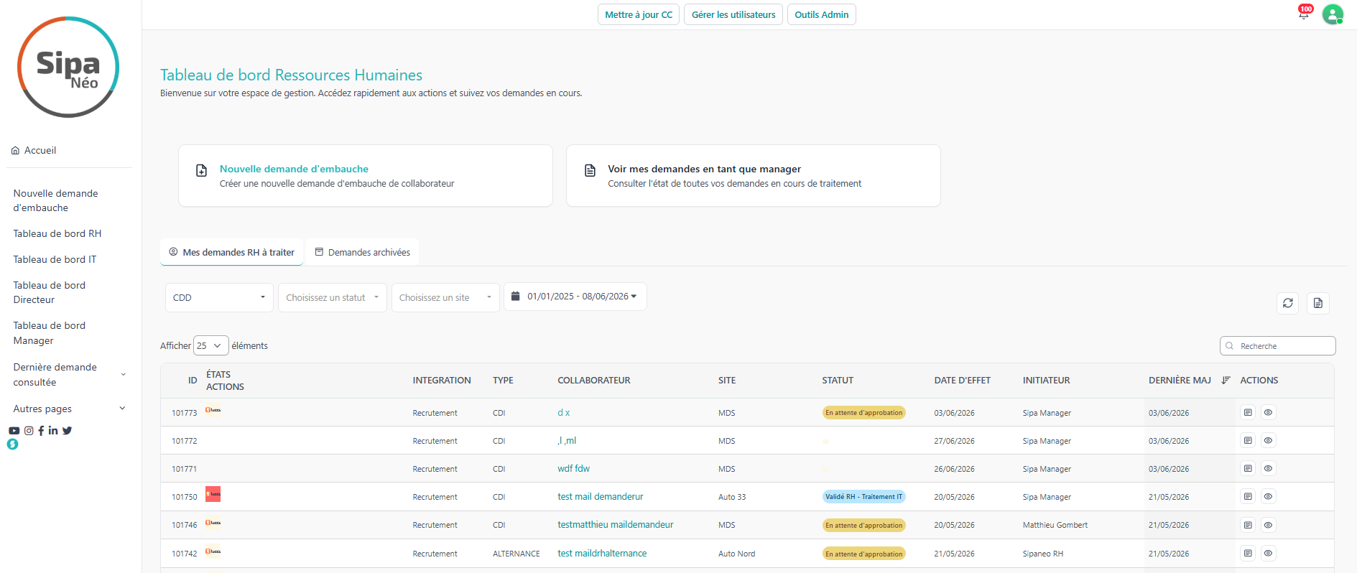Open Tableau de bord Directeur in sidebar
1357x573 pixels.
(x=49, y=292)
